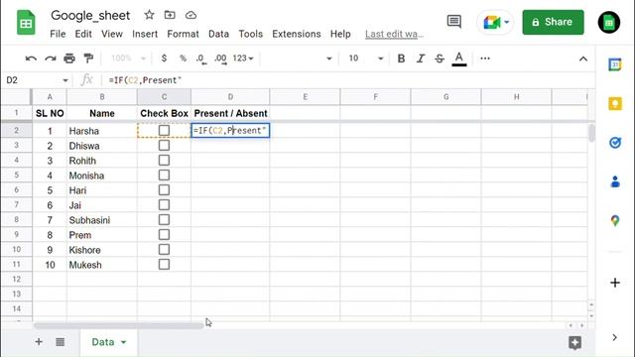Open the View menu
This screenshot has height=357, width=635.
(x=112, y=34)
